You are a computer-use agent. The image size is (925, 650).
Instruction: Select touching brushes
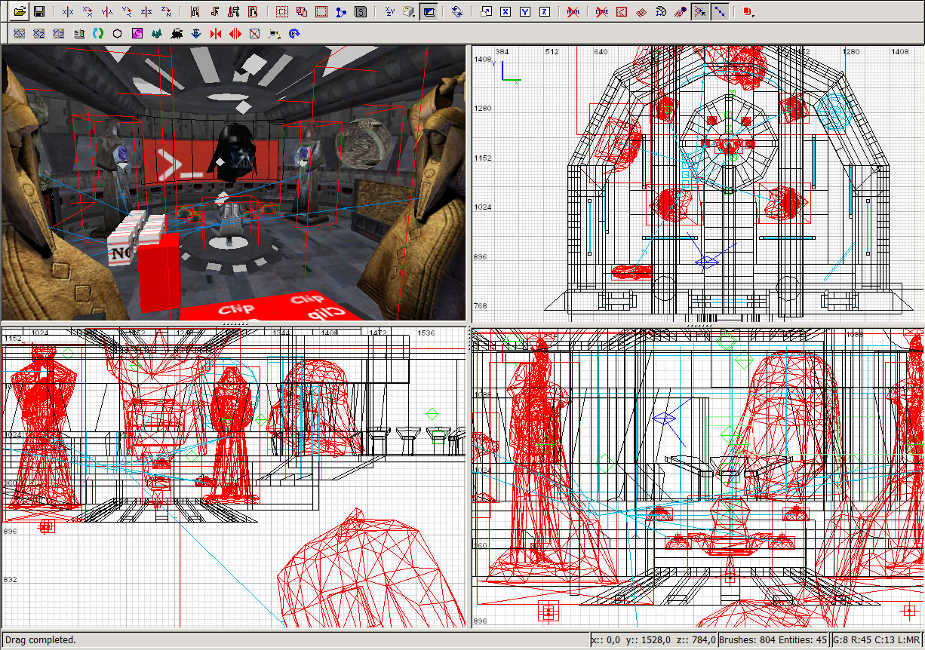pyautogui.click(x=214, y=11)
